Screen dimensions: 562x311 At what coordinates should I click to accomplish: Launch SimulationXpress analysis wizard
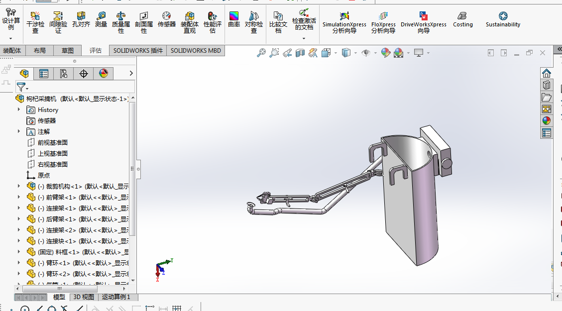coord(344,22)
